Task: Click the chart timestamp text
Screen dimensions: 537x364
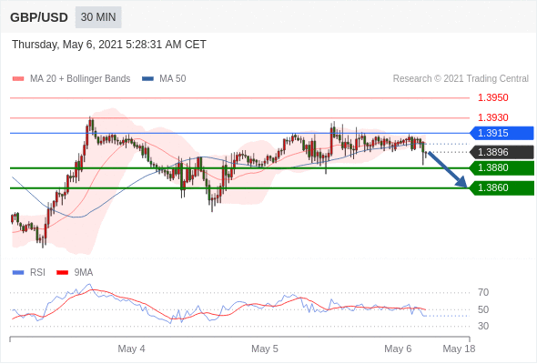Action: (x=109, y=45)
